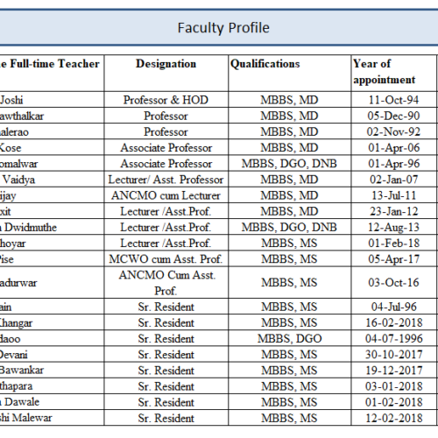438x438 pixels.
Task: Select the ANCMO cum Lecturer cell
Action: click(x=166, y=195)
